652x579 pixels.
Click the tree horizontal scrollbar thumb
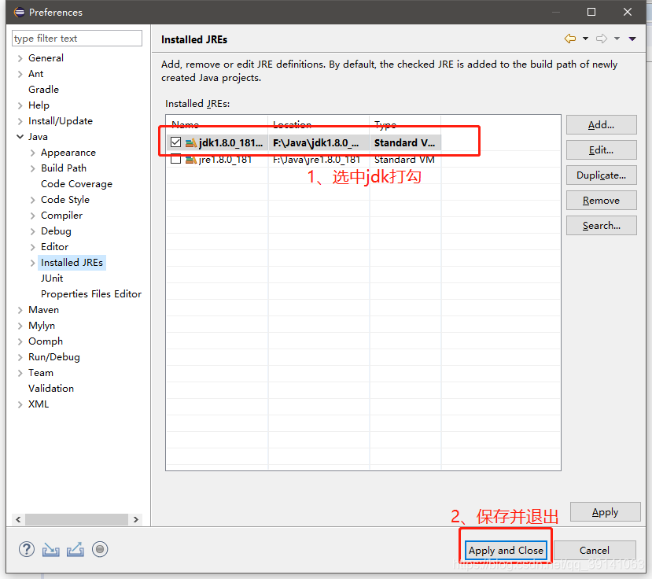point(76,519)
